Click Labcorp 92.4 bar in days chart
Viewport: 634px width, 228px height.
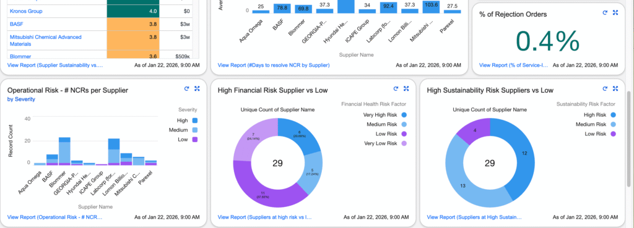tap(388, 7)
